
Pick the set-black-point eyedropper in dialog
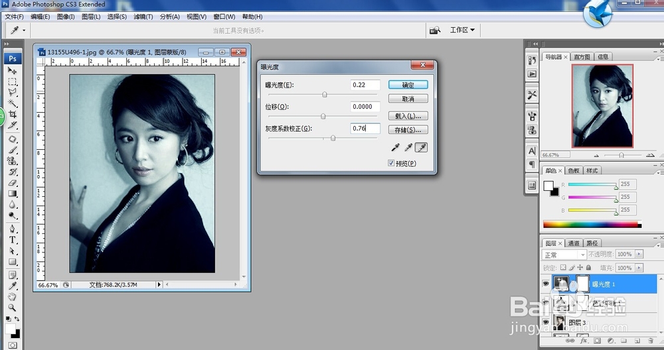[x=396, y=147]
